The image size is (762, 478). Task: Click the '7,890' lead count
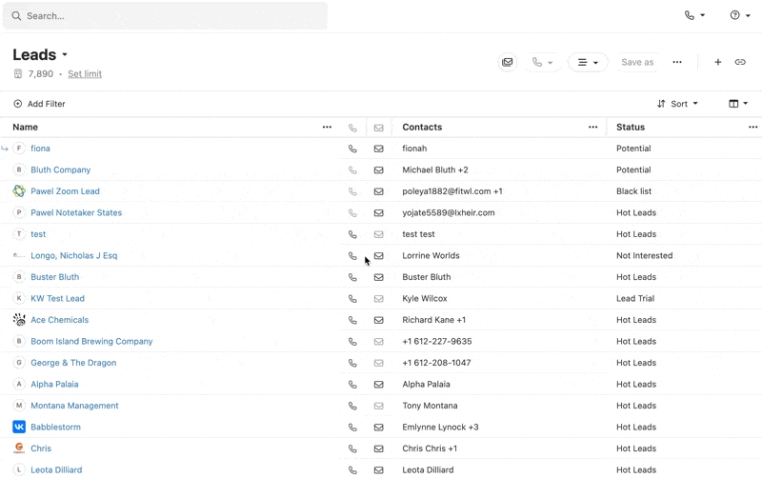(40, 74)
